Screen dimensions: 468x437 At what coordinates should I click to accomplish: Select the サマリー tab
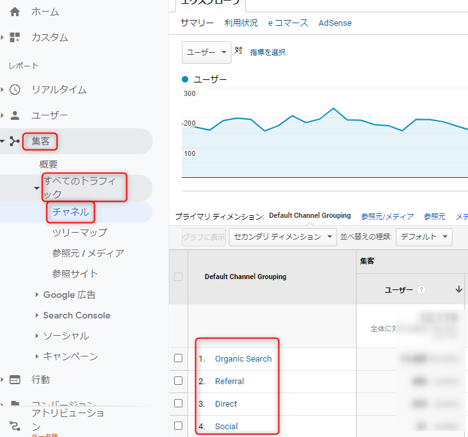pyautogui.click(x=197, y=23)
